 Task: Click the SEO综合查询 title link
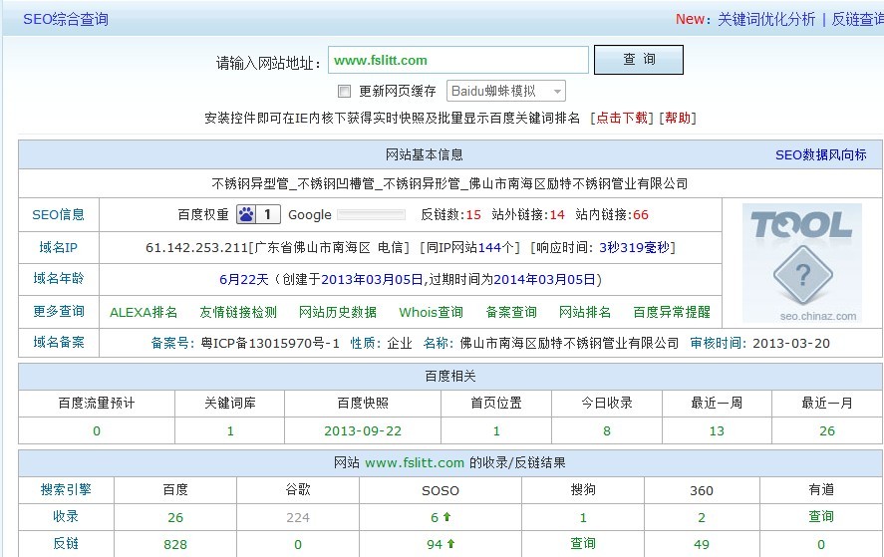tap(66, 19)
